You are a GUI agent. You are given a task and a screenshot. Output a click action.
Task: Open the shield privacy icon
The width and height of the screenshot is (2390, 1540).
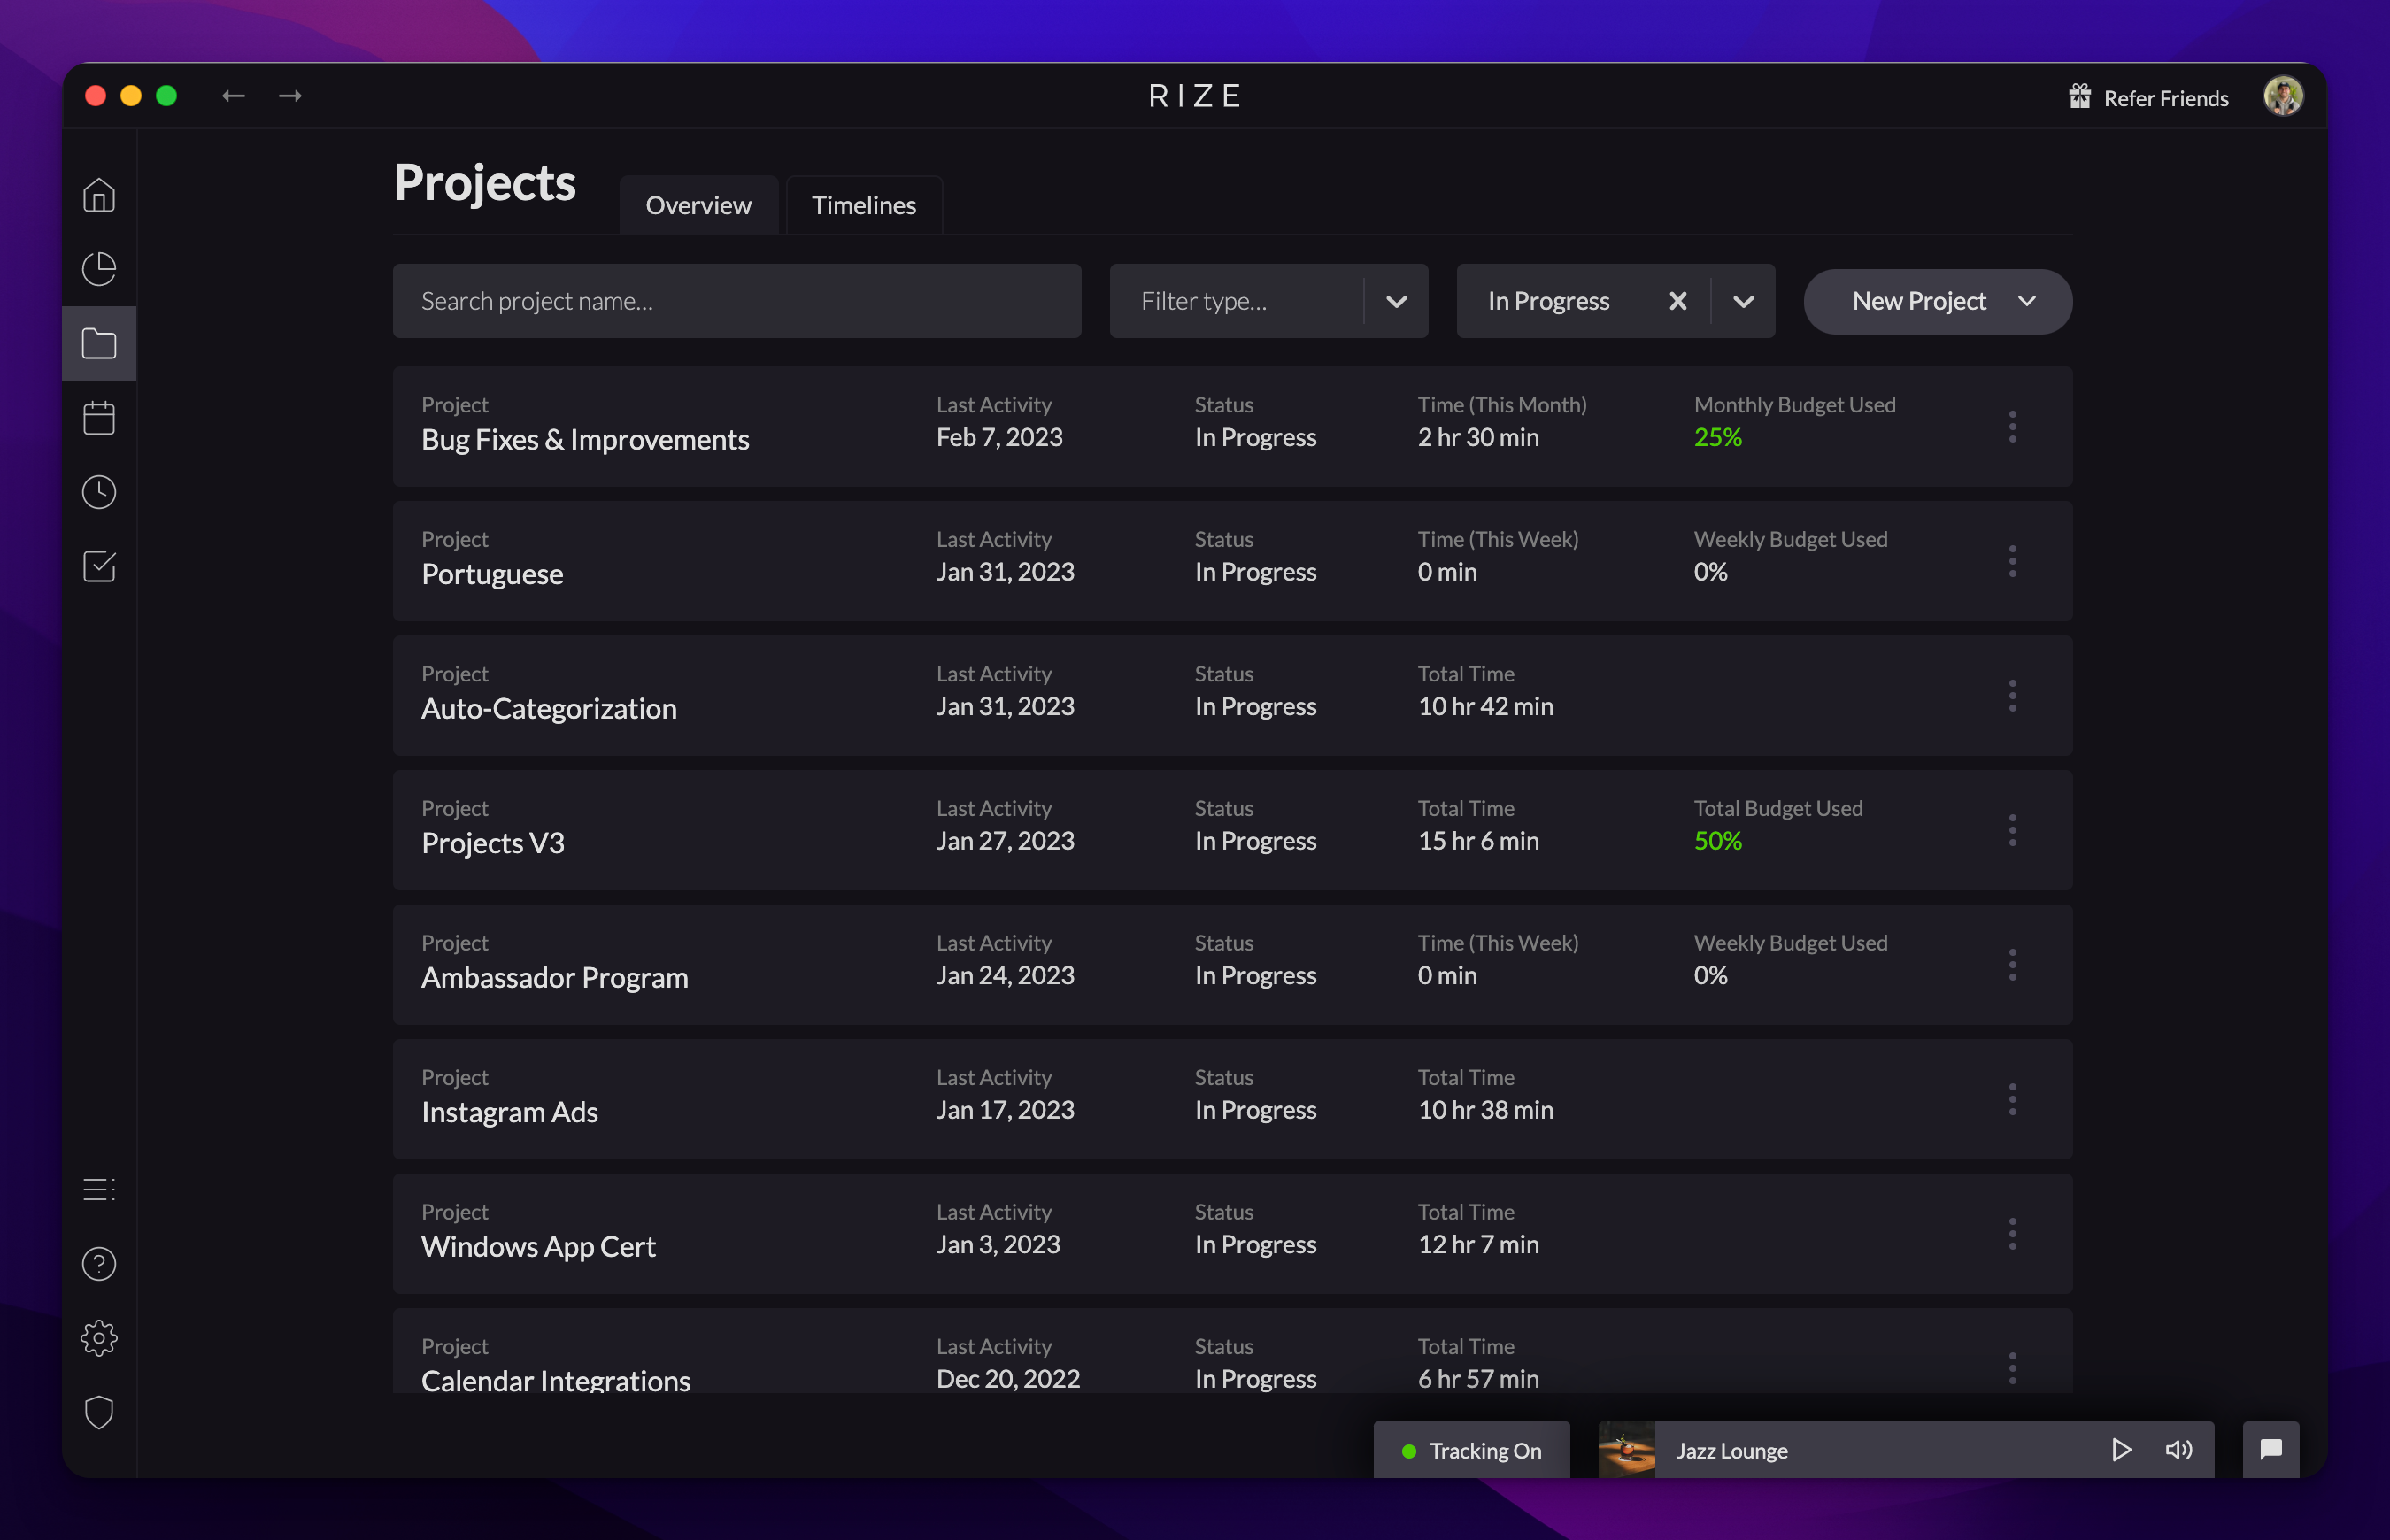click(99, 1412)
